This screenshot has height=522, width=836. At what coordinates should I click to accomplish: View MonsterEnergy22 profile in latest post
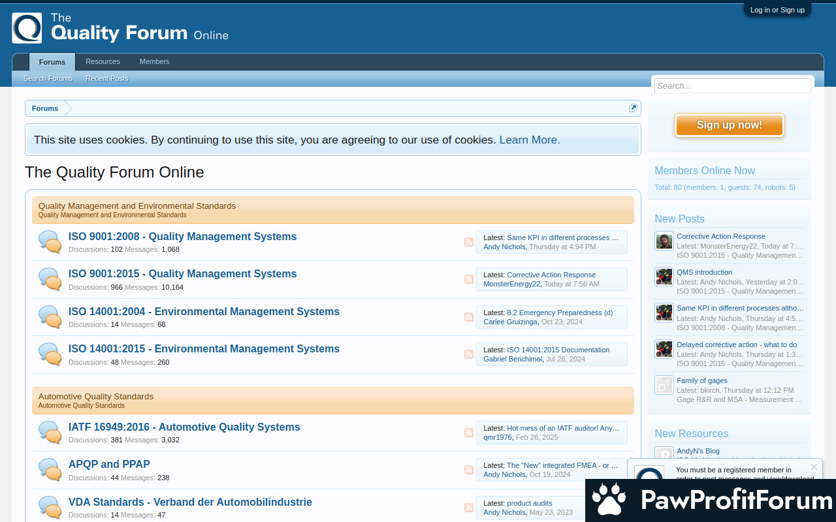512,284
